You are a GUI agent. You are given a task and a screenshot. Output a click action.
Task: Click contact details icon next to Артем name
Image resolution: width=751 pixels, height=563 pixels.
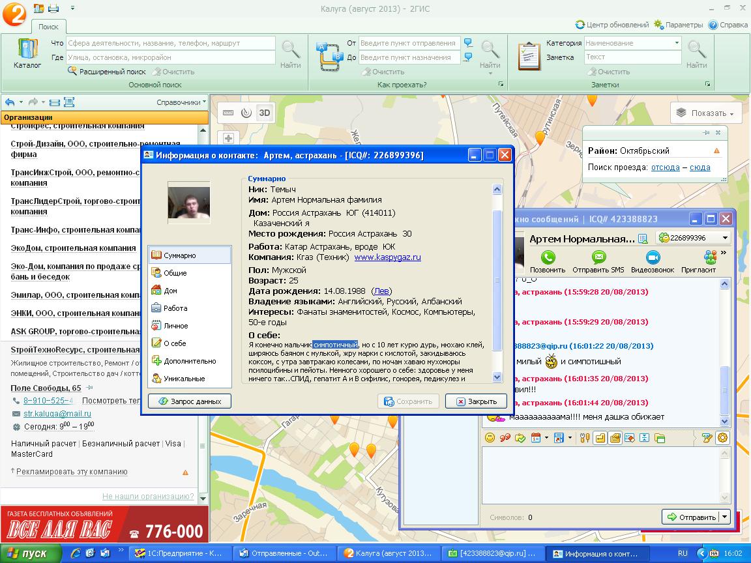643,238
